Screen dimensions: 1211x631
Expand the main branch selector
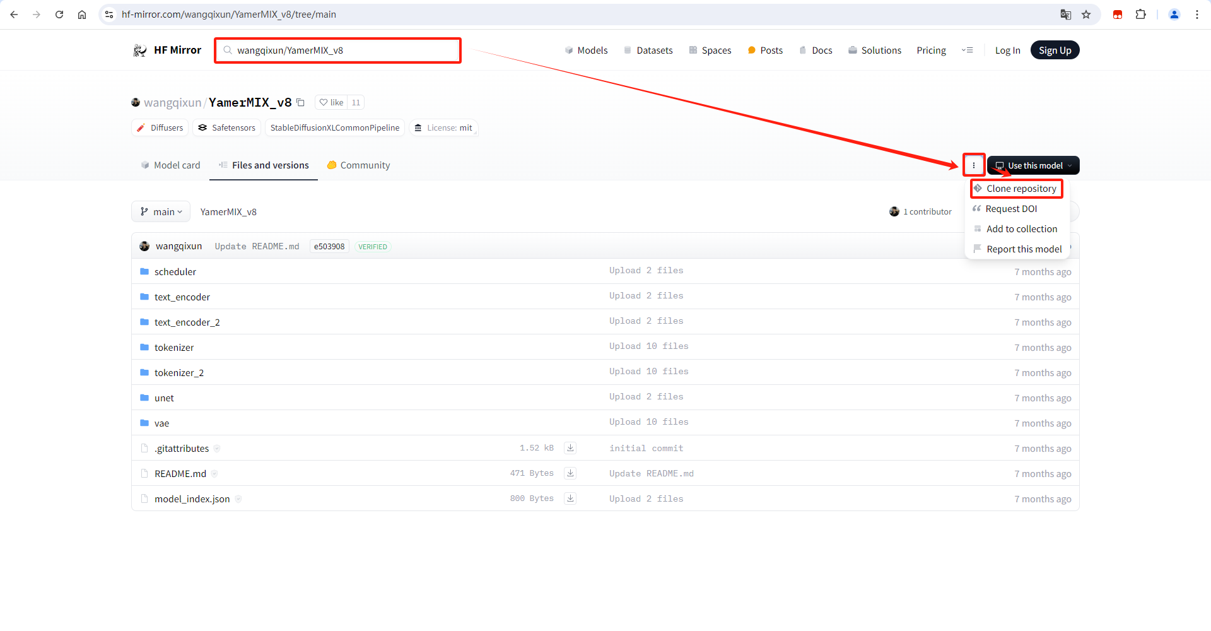(161, 212)
